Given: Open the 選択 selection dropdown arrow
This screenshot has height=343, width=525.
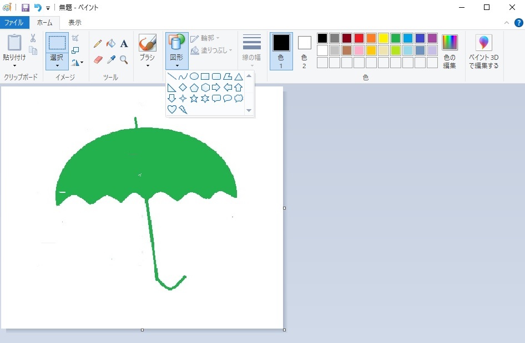Looking at the screenshot, I should tap(57, 65).
